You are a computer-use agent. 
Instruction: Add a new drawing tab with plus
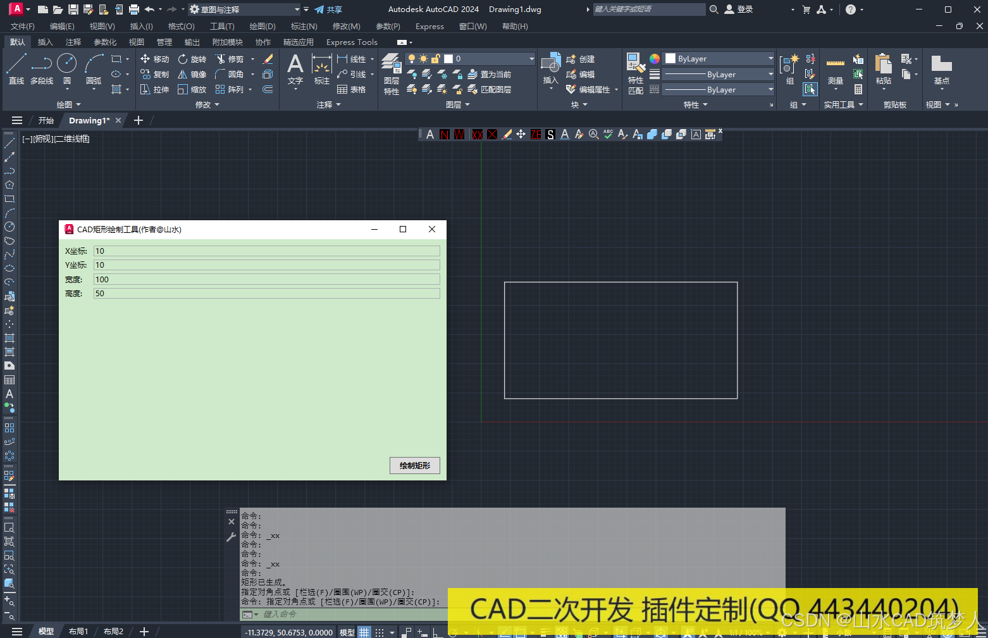click(x=139, y=120)
